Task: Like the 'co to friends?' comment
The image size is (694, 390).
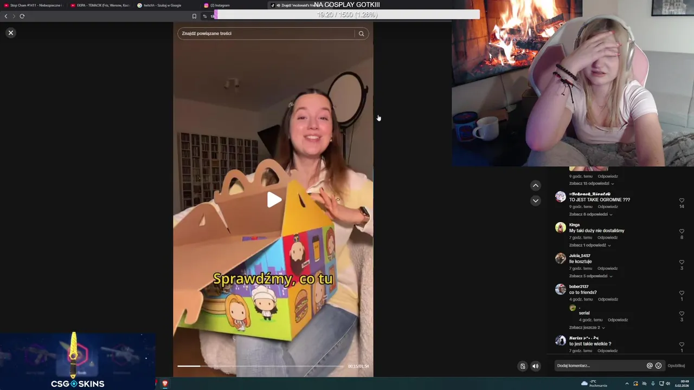Action: pos(682,293)
